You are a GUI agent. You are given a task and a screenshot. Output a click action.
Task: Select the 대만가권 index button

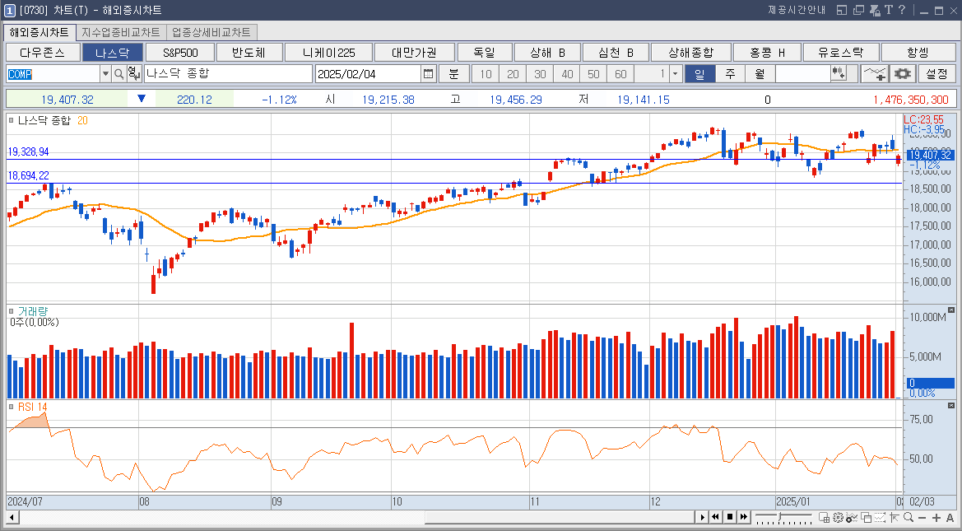415,53
